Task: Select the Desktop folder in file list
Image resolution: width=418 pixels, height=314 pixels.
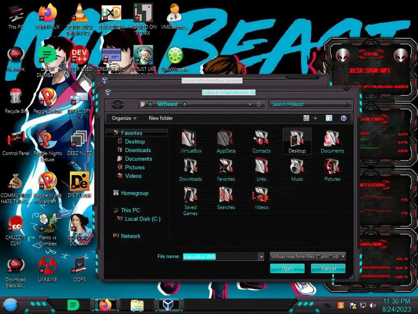Action: coord(297,141)
